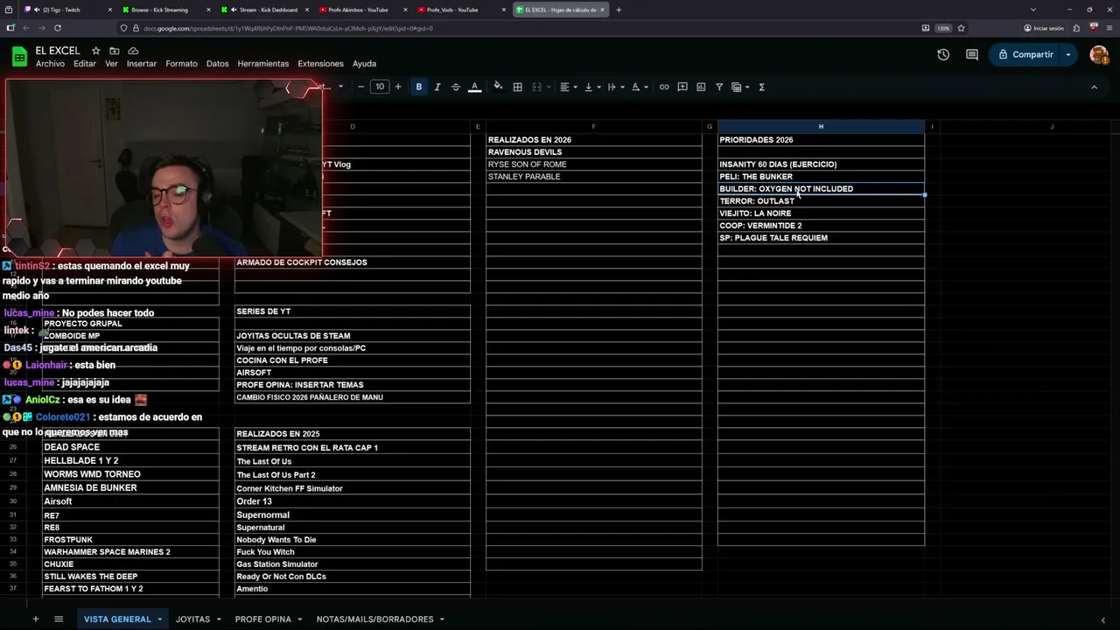The height and width of the screenshot is (630, 1120).
Task: Click the Google account avatar
Action: [x=1099, y=54]
